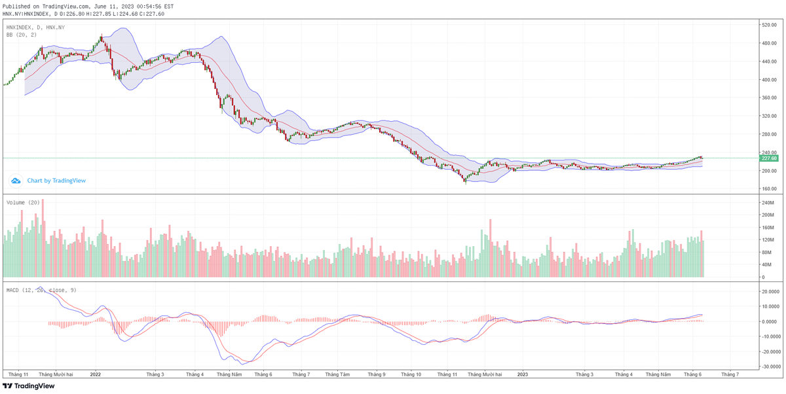Click the TradingView cloud badge icon
This screenshot has height=394, width=786.
16,181
